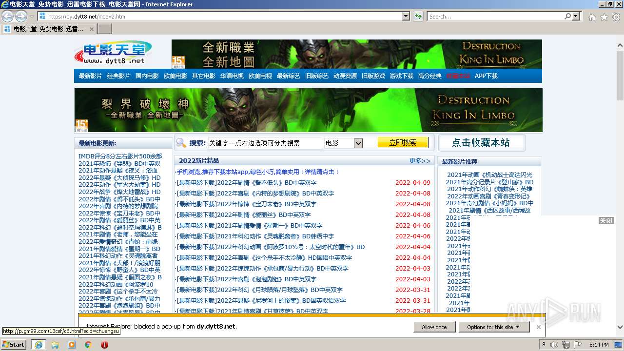Image resolution: width=624 pixels, height=351 pixels.
Task: Click the keyword search input field
Action: [x=265, y=143]
